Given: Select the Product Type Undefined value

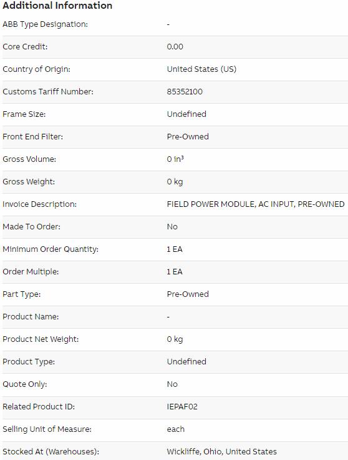Looking at the screenshot, I should click(x=186, y=362).
